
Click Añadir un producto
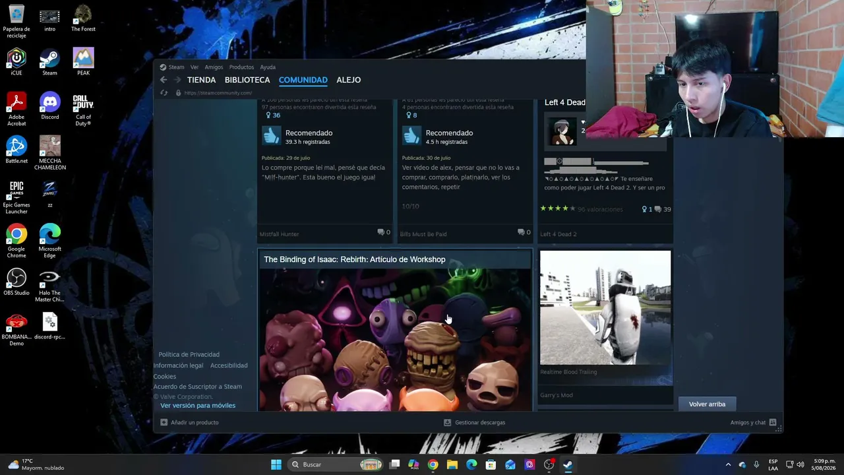point(189,422)
